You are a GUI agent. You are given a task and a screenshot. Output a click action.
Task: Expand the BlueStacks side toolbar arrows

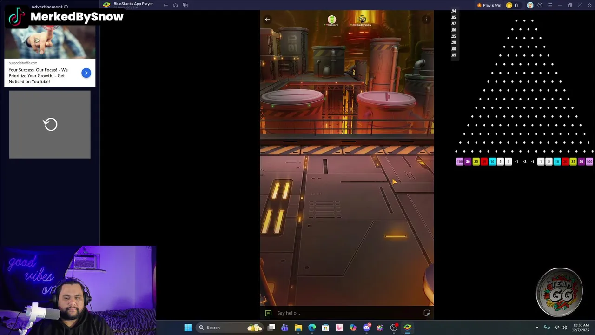[589, 5]
